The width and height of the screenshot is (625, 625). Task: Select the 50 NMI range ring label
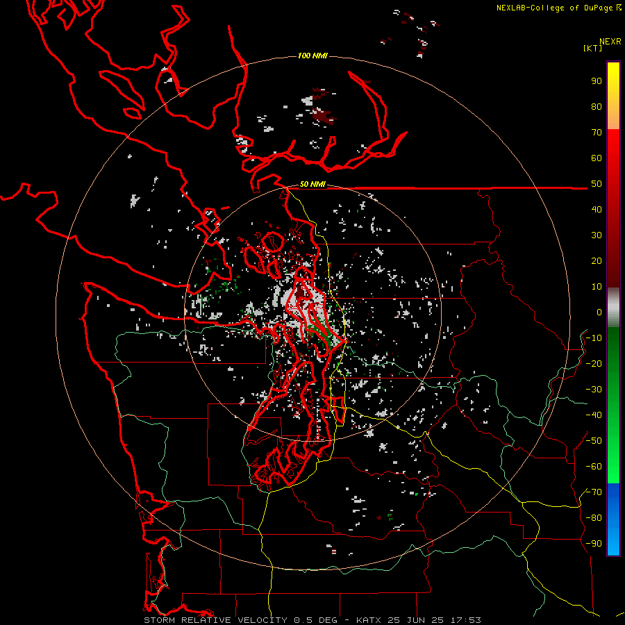(x=312, y=184)
